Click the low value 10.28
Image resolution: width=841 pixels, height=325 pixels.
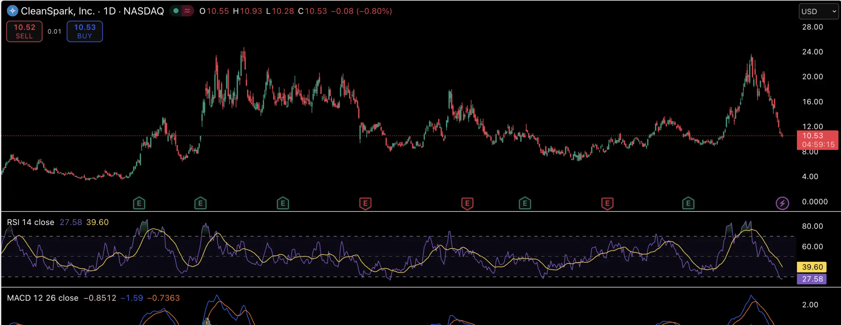click(x=283, y=11)
